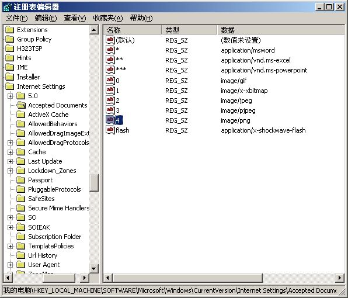Click the Subscription Folder folder icon
The width and height of the screenshot is (348, 298).
pyautogui.click(x=21, y=237)
